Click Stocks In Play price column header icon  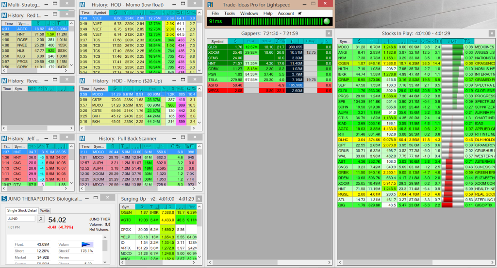(359, 42)
